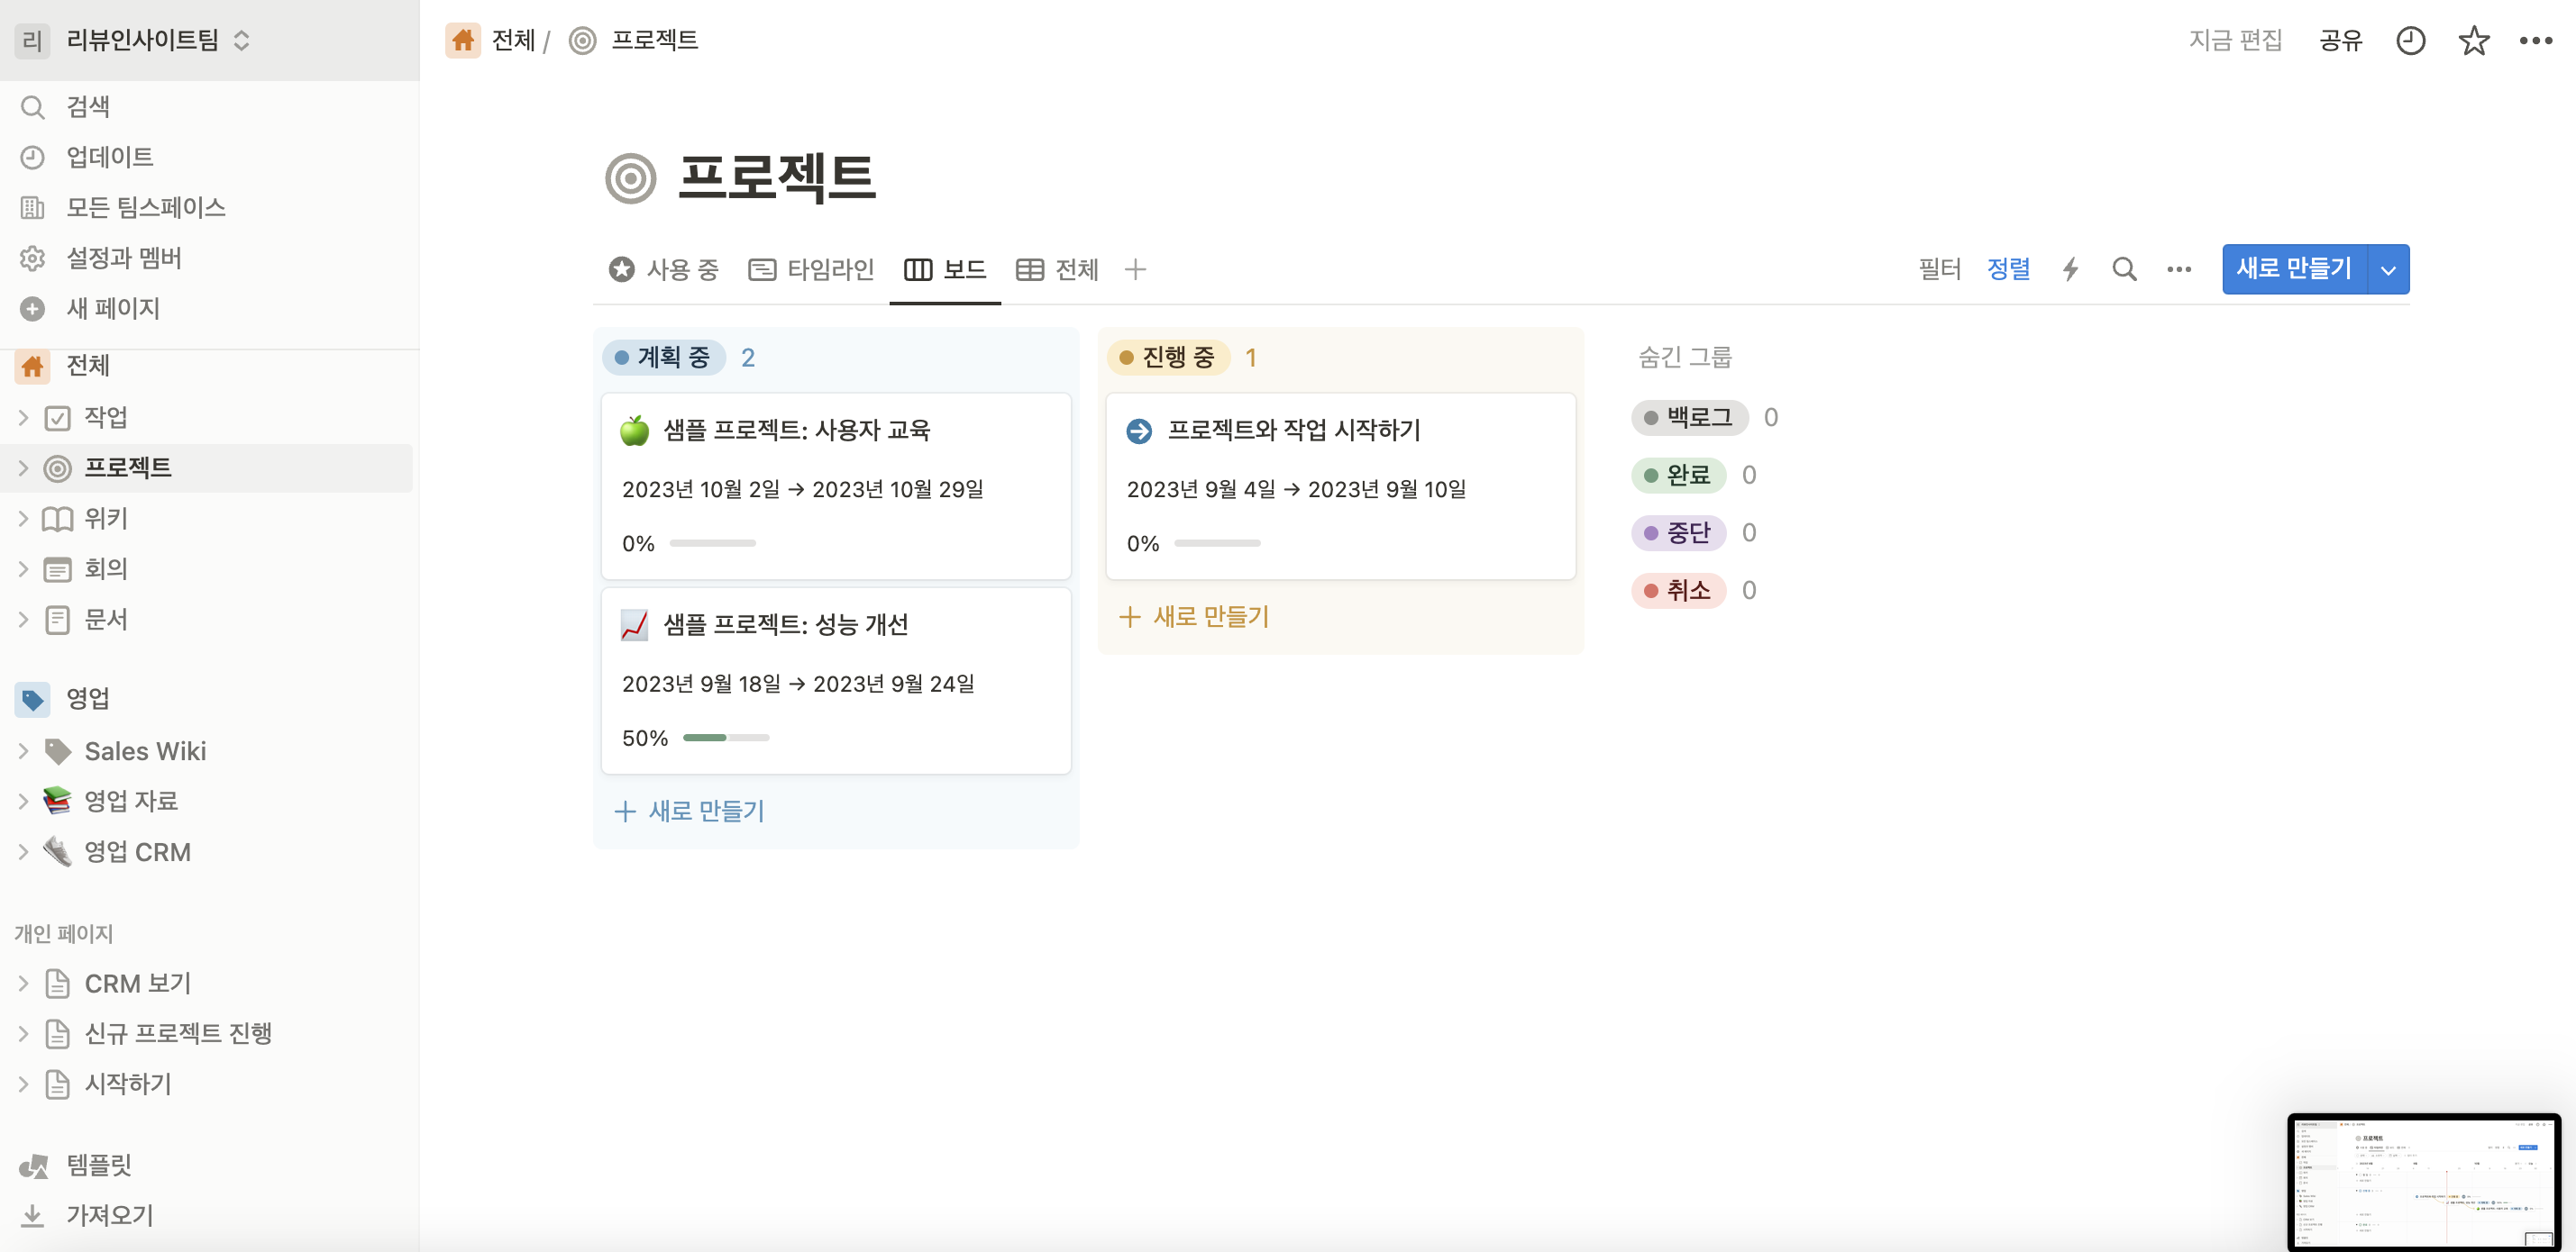Expand the 작업 sidebar page
This screenshot has width=2576, height=1252.
tap(23, 418)
